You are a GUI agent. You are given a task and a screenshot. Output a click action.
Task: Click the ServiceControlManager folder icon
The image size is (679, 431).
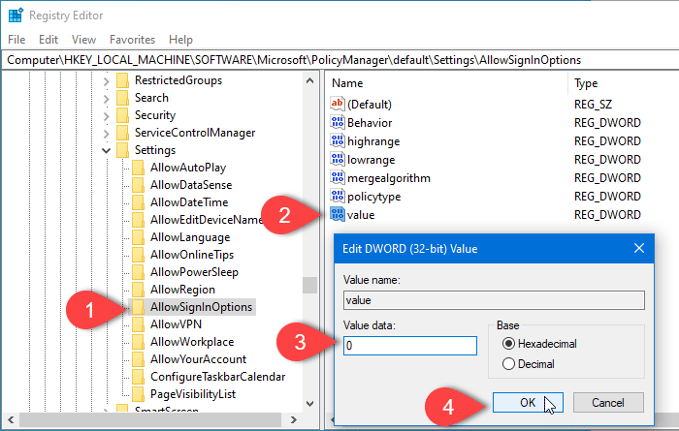123,133
